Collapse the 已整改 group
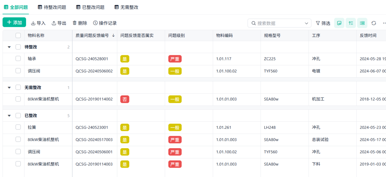Image resolution: width=386 pixels, height=177 pixels. 9,116
